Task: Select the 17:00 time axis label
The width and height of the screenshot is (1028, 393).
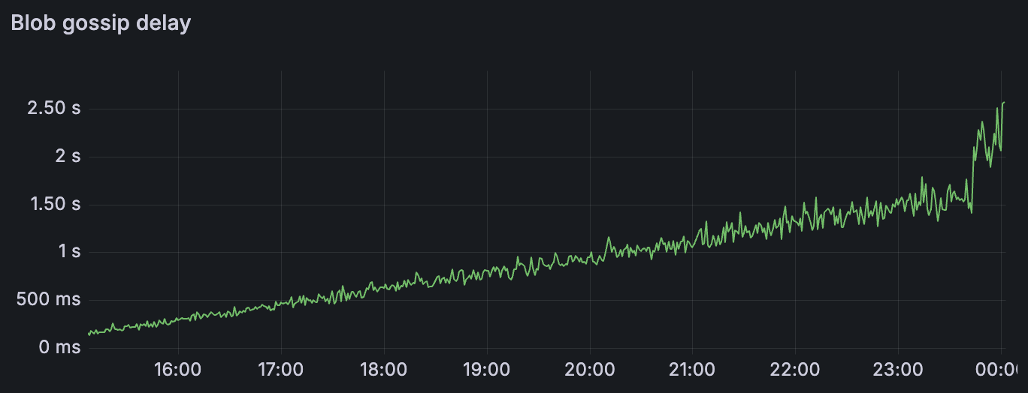Action: [x=280, y=370]
